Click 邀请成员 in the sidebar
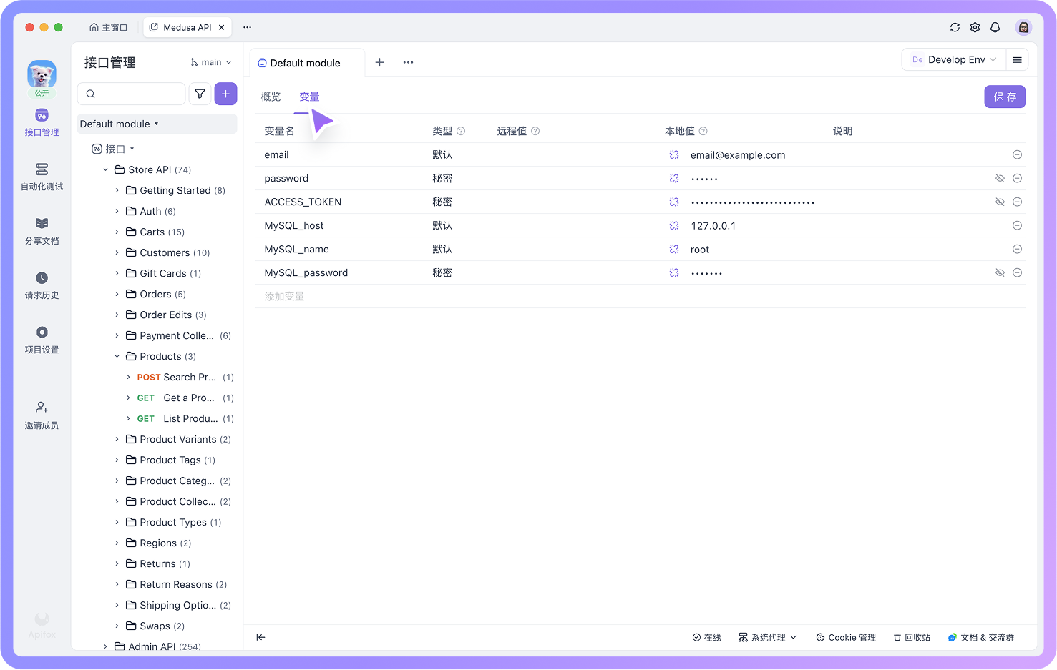The height and width of the screenshot is (670, 1057). (x=42, y=415)
